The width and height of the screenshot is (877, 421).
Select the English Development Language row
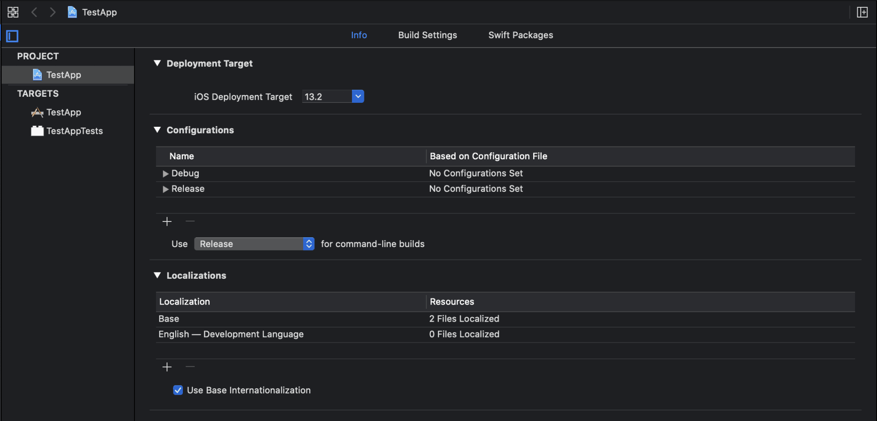231,334
